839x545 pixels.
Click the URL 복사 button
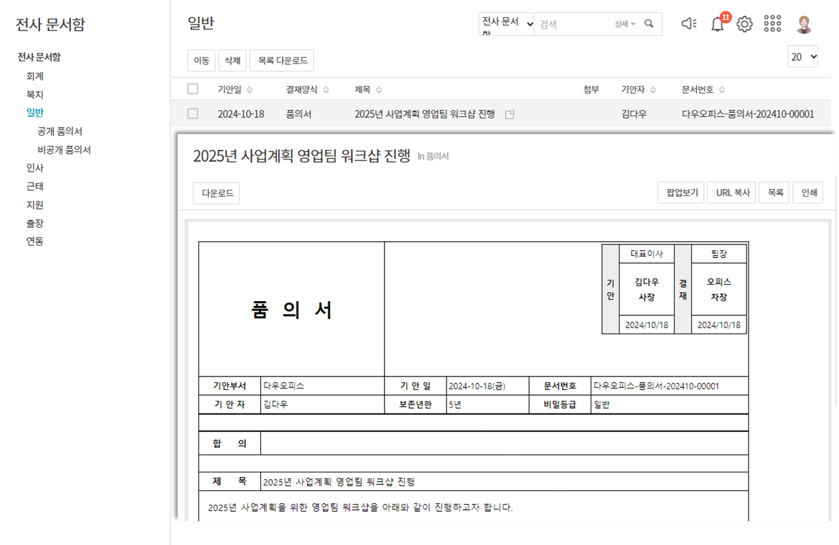tap(733, 193)
